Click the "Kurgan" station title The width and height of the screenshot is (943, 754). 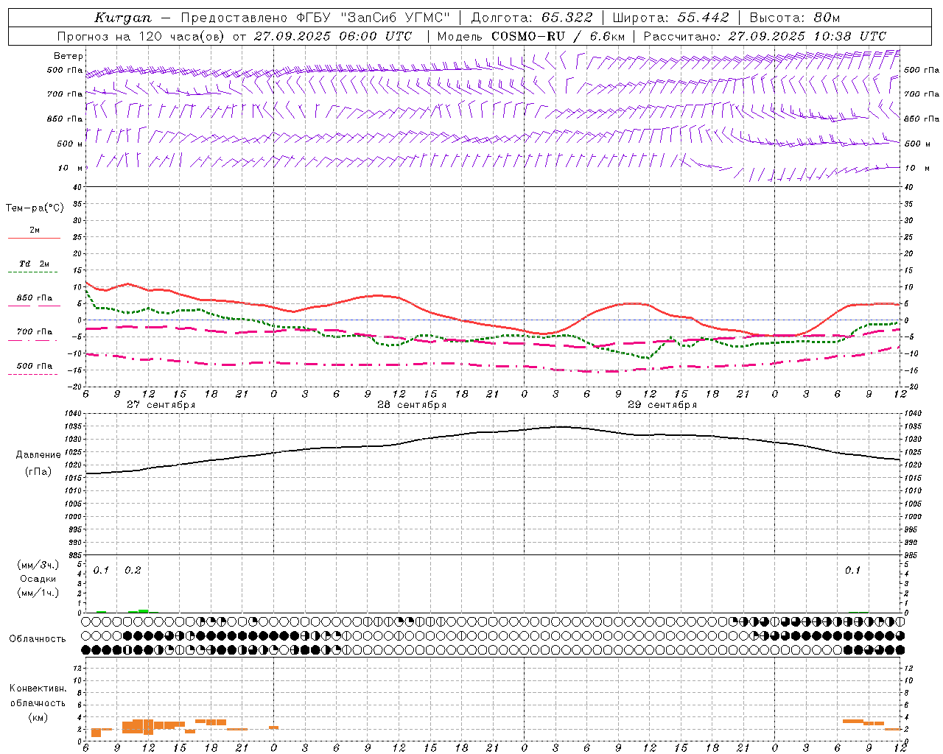tap(123, 18)
